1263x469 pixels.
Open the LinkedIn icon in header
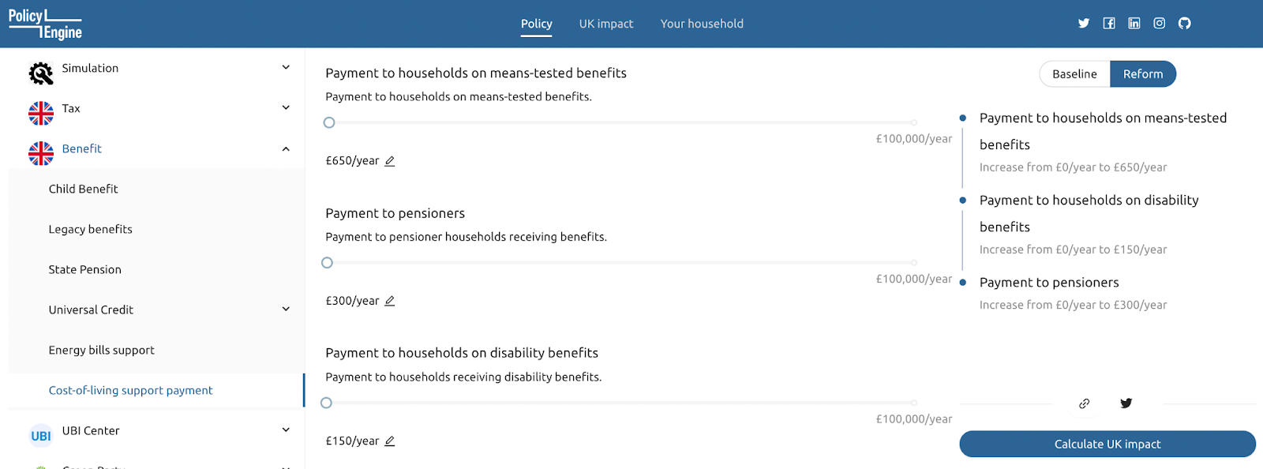point(1134,24)
